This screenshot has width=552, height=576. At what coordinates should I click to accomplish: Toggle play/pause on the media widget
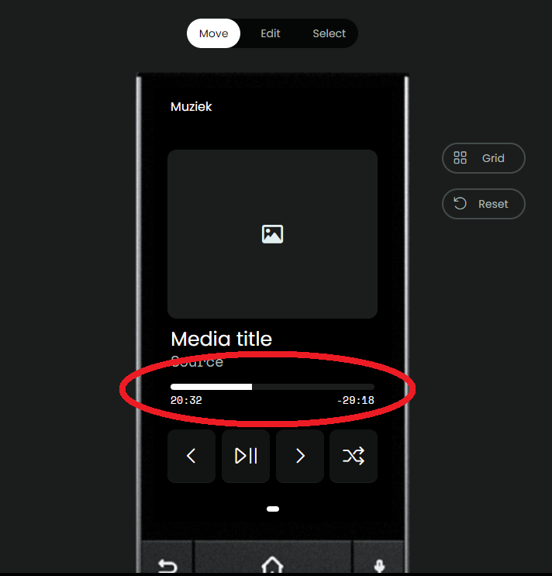pyautogui.click(x=246, y=456)
